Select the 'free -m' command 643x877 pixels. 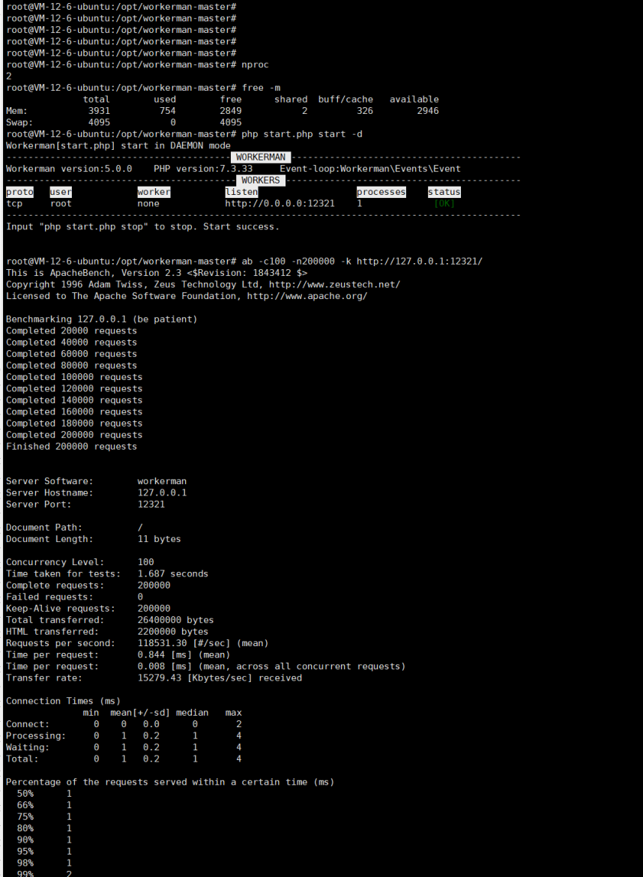click(261, 88)
